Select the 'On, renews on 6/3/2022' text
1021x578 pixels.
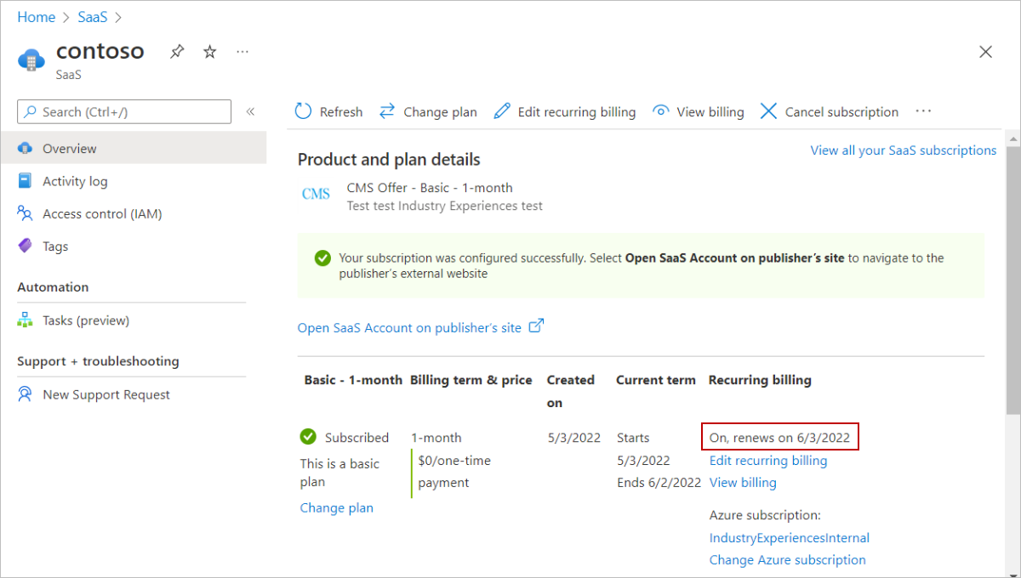pos(779,438)
